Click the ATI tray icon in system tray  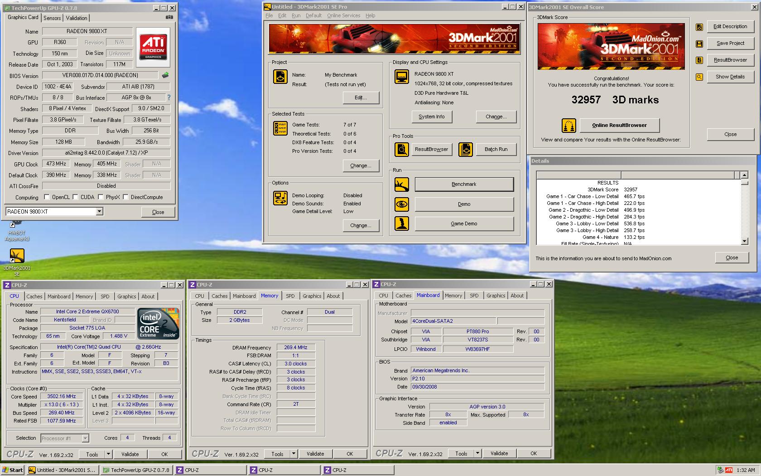(729, 470)
